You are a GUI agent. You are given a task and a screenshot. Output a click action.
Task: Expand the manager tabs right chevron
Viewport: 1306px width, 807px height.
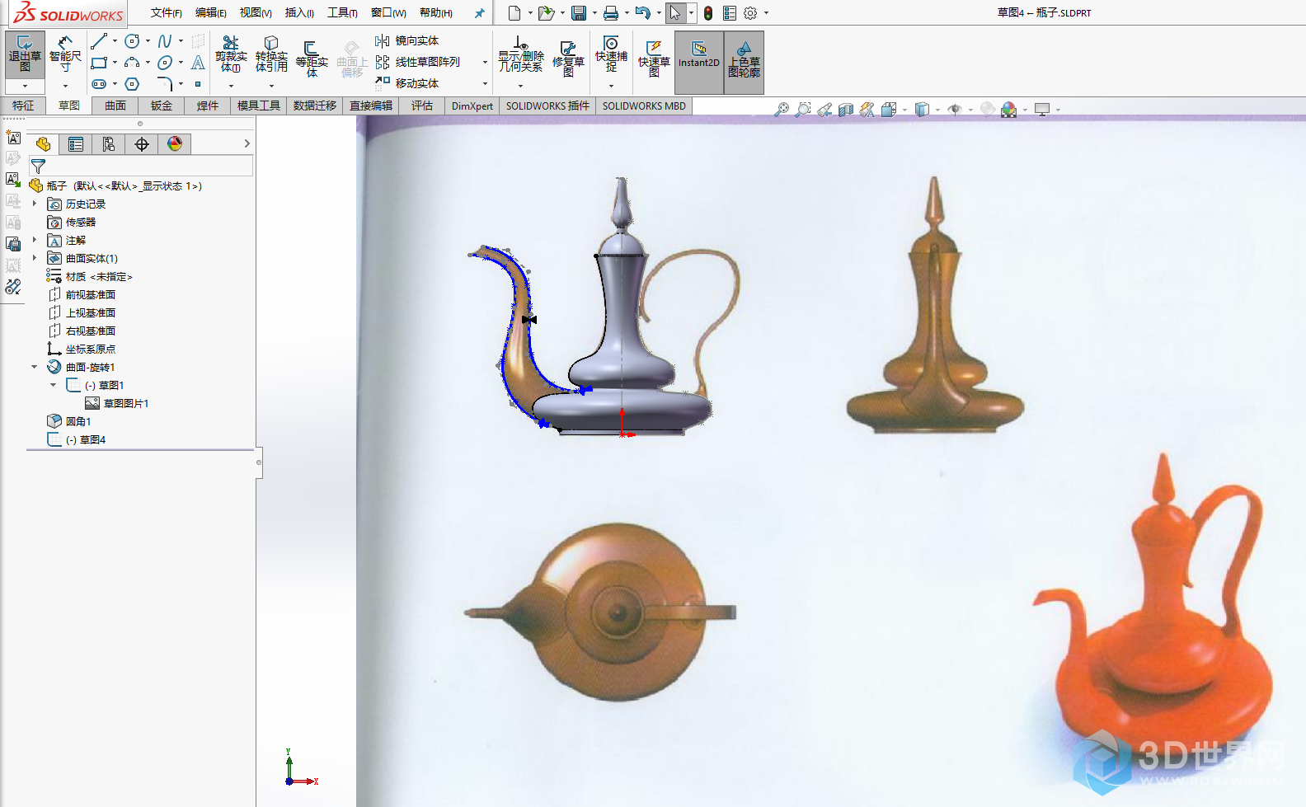247,143
